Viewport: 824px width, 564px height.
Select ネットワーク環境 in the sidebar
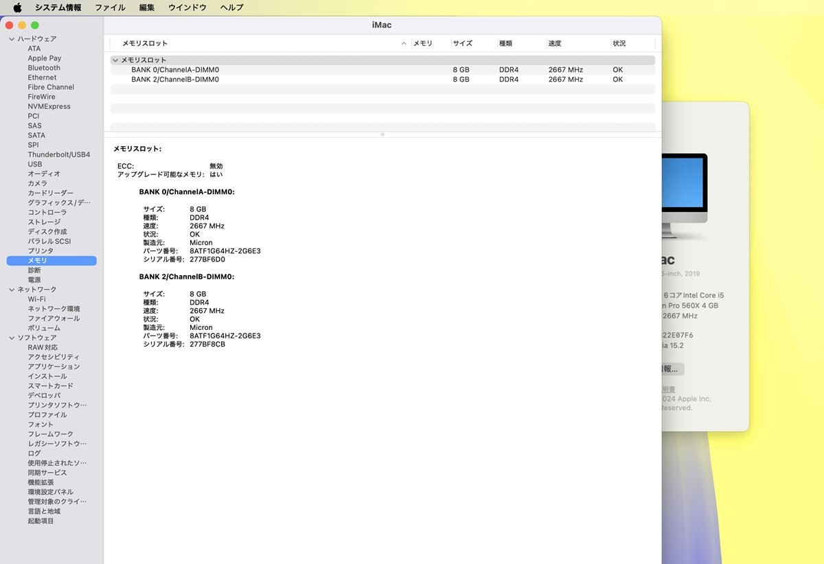point(54,309)
